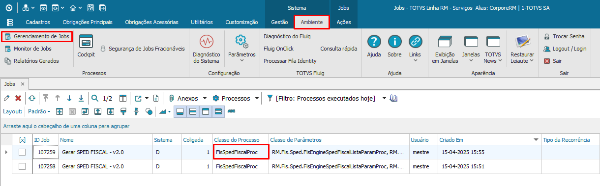The height and width of the screenshot is (186, 600).
Task: Click the hamburger menu icon beside Cadastros
Action: pos(10,22)
